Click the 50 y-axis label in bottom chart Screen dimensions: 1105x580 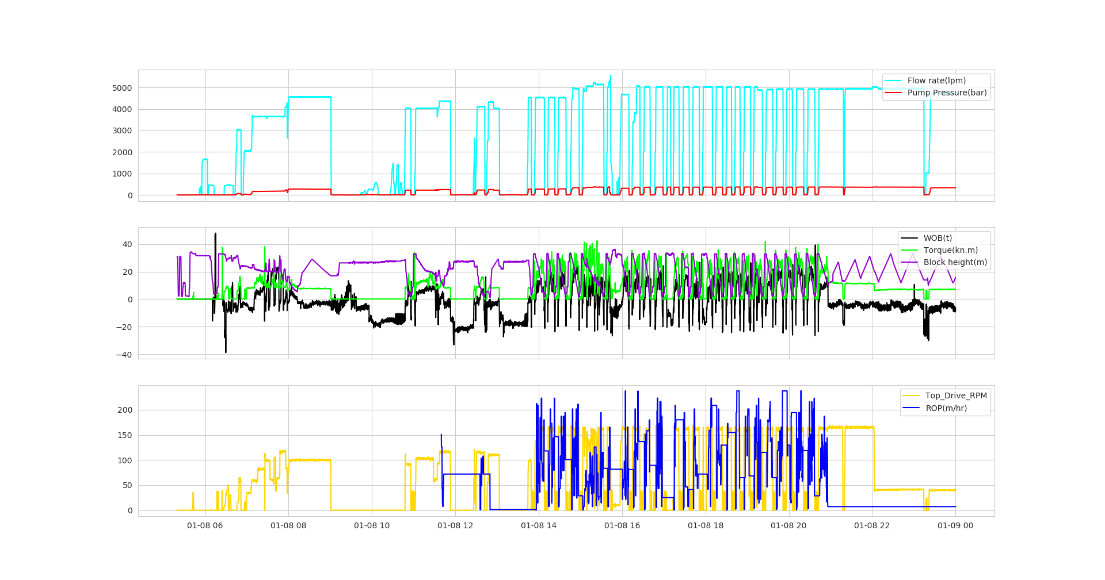[x=127, y=485]
